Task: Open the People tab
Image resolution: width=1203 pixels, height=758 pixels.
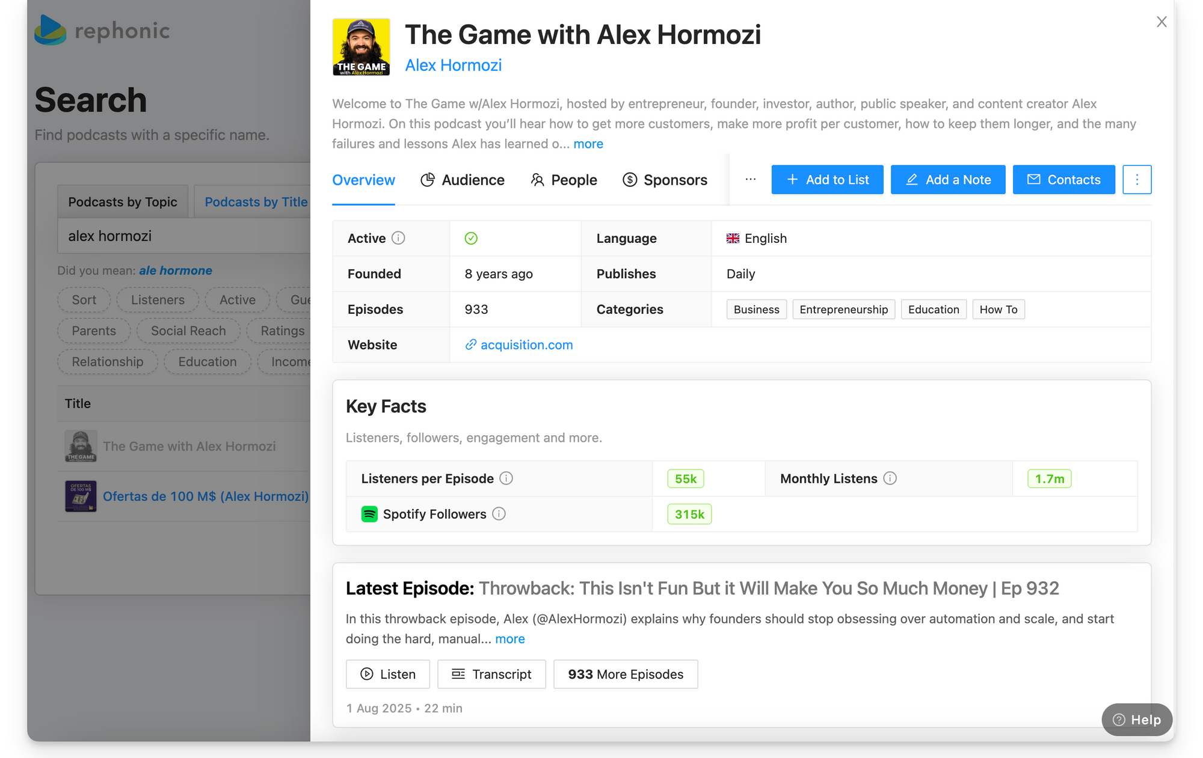Action: pos(564,180)
